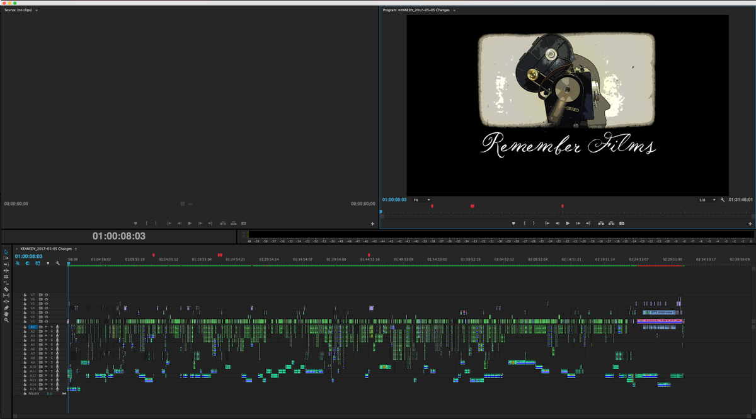Select the Source: (no clips) tab

coord(18,10)
